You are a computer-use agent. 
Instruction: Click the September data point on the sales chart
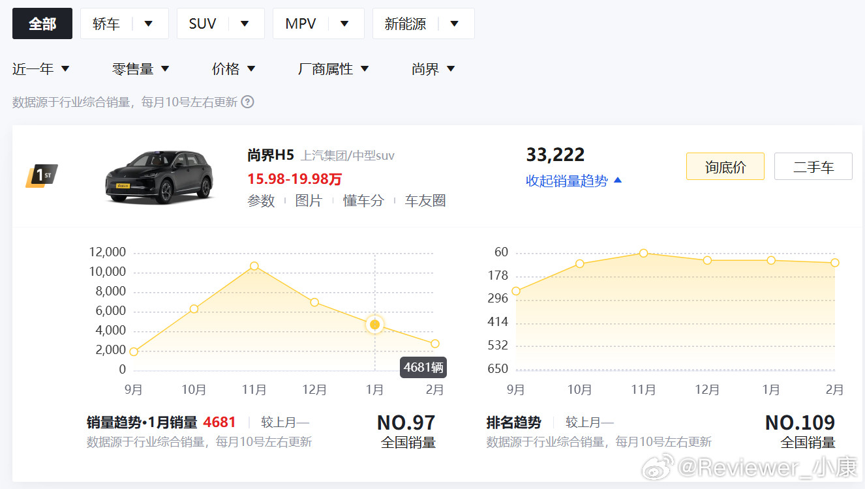[x=134, y=351]
